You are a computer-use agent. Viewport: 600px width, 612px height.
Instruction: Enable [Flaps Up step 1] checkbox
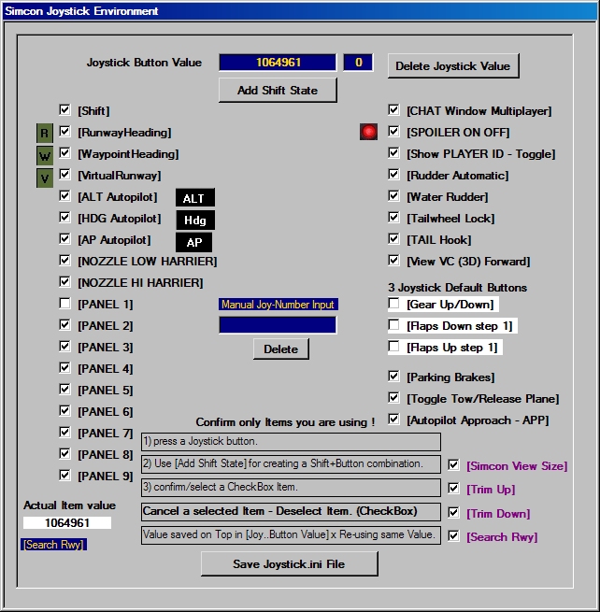[x=393, y=347]
